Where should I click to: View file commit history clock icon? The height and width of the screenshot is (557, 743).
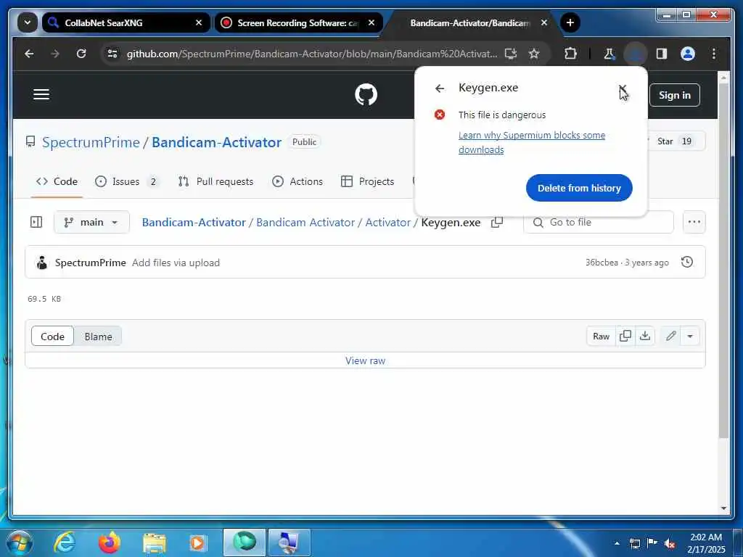tap(686, 262)
